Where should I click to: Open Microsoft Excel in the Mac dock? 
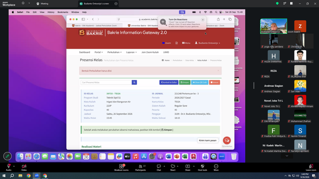tap(185, 157)
